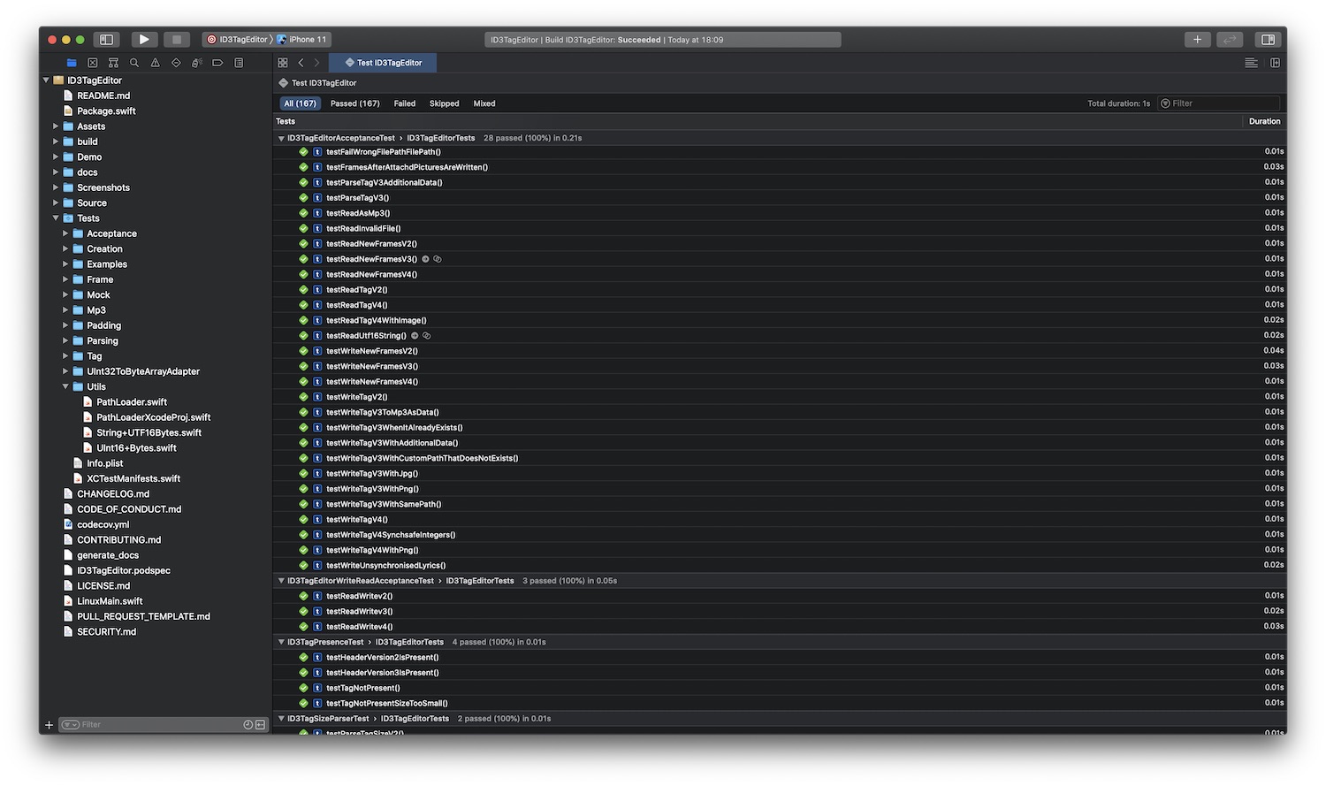Screen dimensions: 1326x786
Task: Add an editor on the right
Action: click(x=1275, y=63)
